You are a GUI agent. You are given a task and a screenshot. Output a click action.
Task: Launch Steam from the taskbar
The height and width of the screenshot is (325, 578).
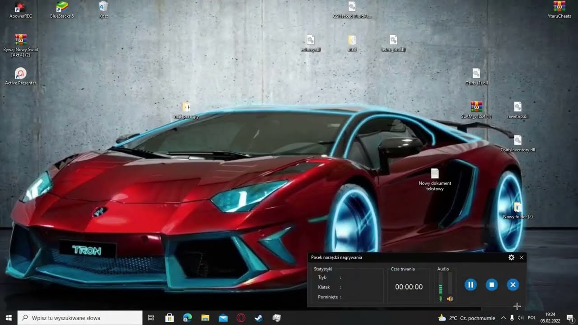click(259, 318)
